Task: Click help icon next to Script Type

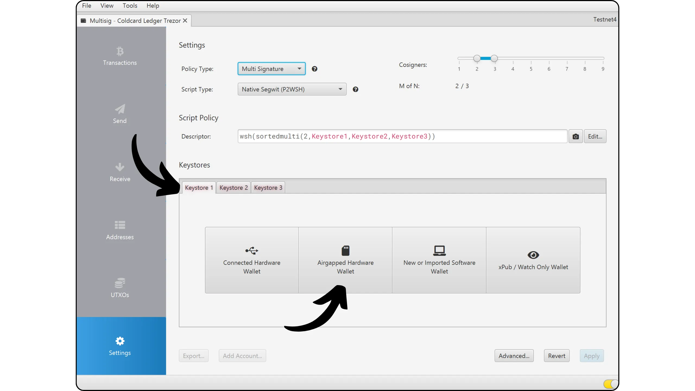Action: (x=355, y=89)
